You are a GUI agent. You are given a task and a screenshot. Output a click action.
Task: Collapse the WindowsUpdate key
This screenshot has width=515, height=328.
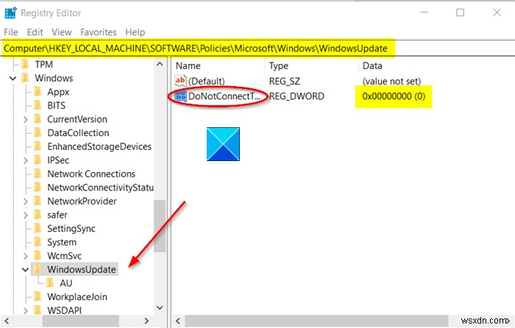[x=25, y=270]
